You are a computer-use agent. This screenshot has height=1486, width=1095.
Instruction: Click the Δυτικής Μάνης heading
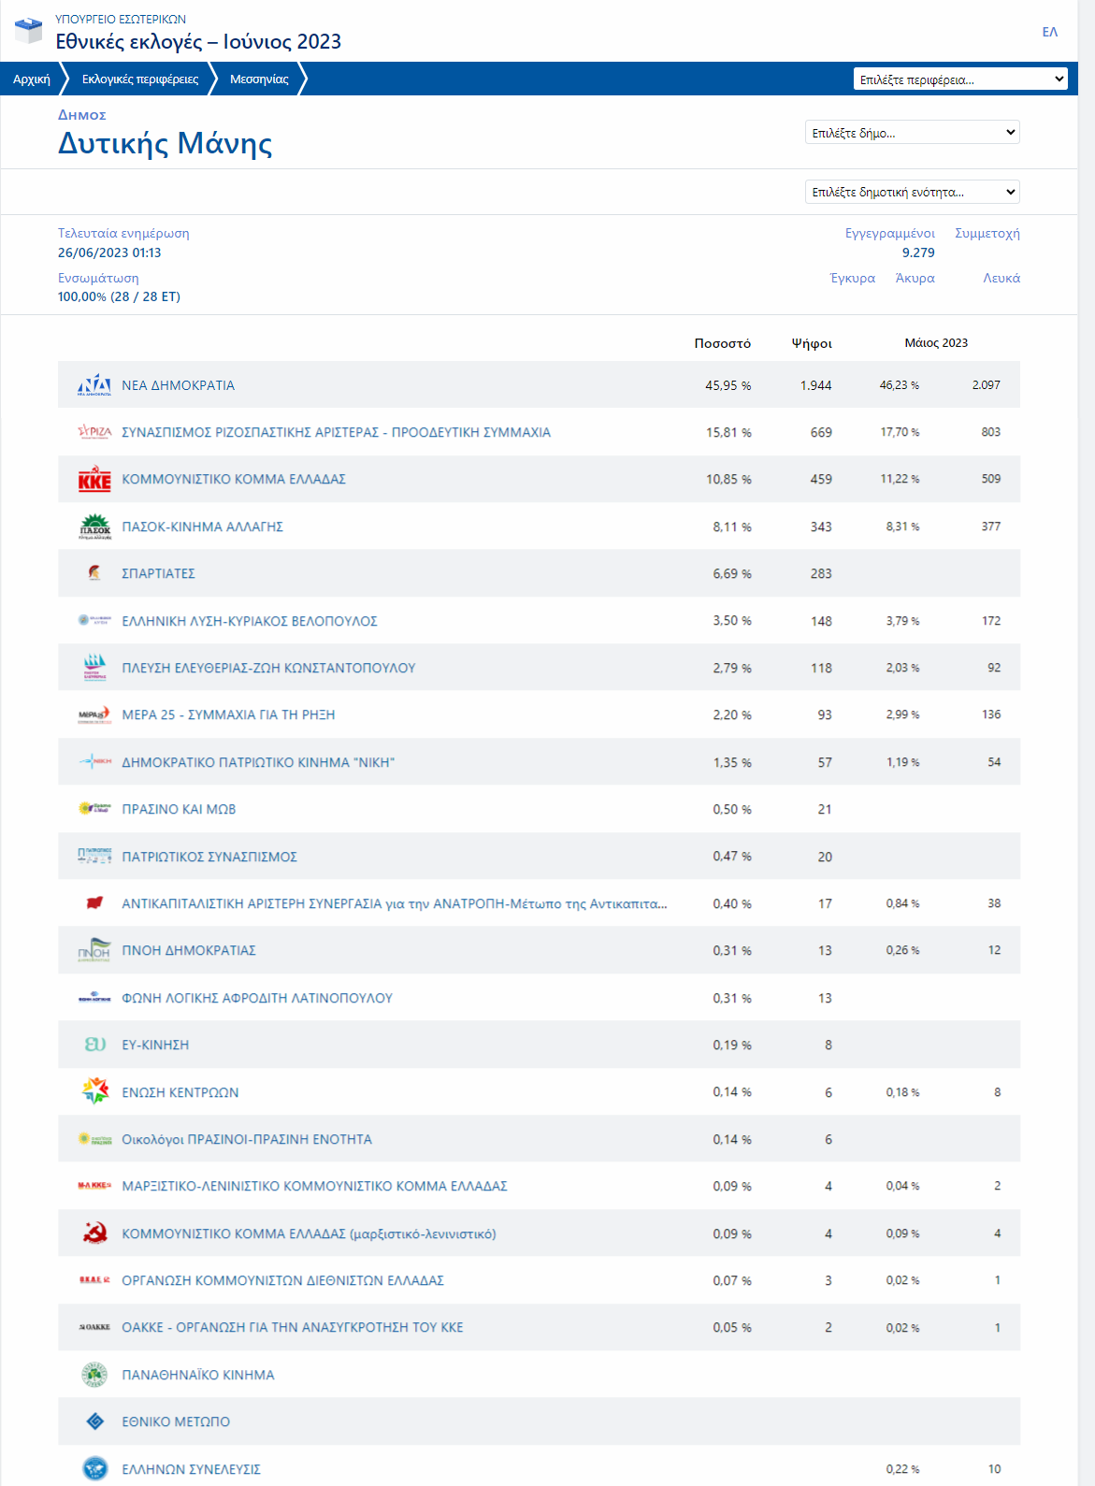166,143
